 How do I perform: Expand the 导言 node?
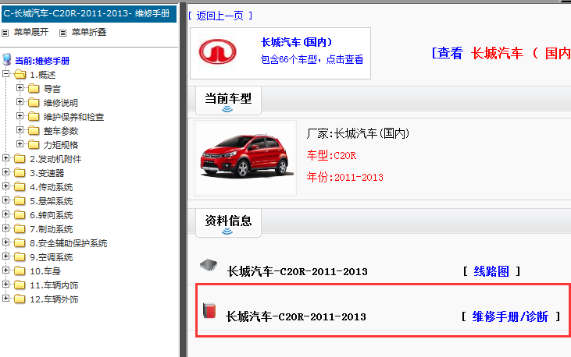[20, 87]
